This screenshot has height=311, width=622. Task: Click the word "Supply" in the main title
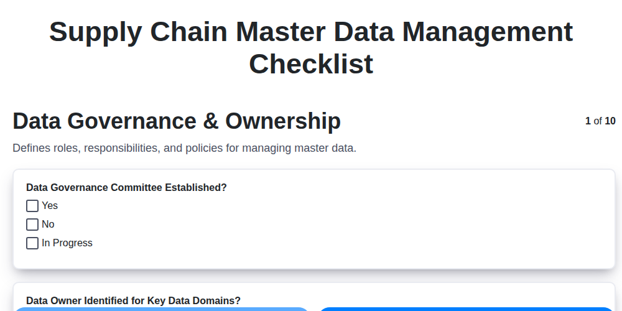tap(95, 32)
